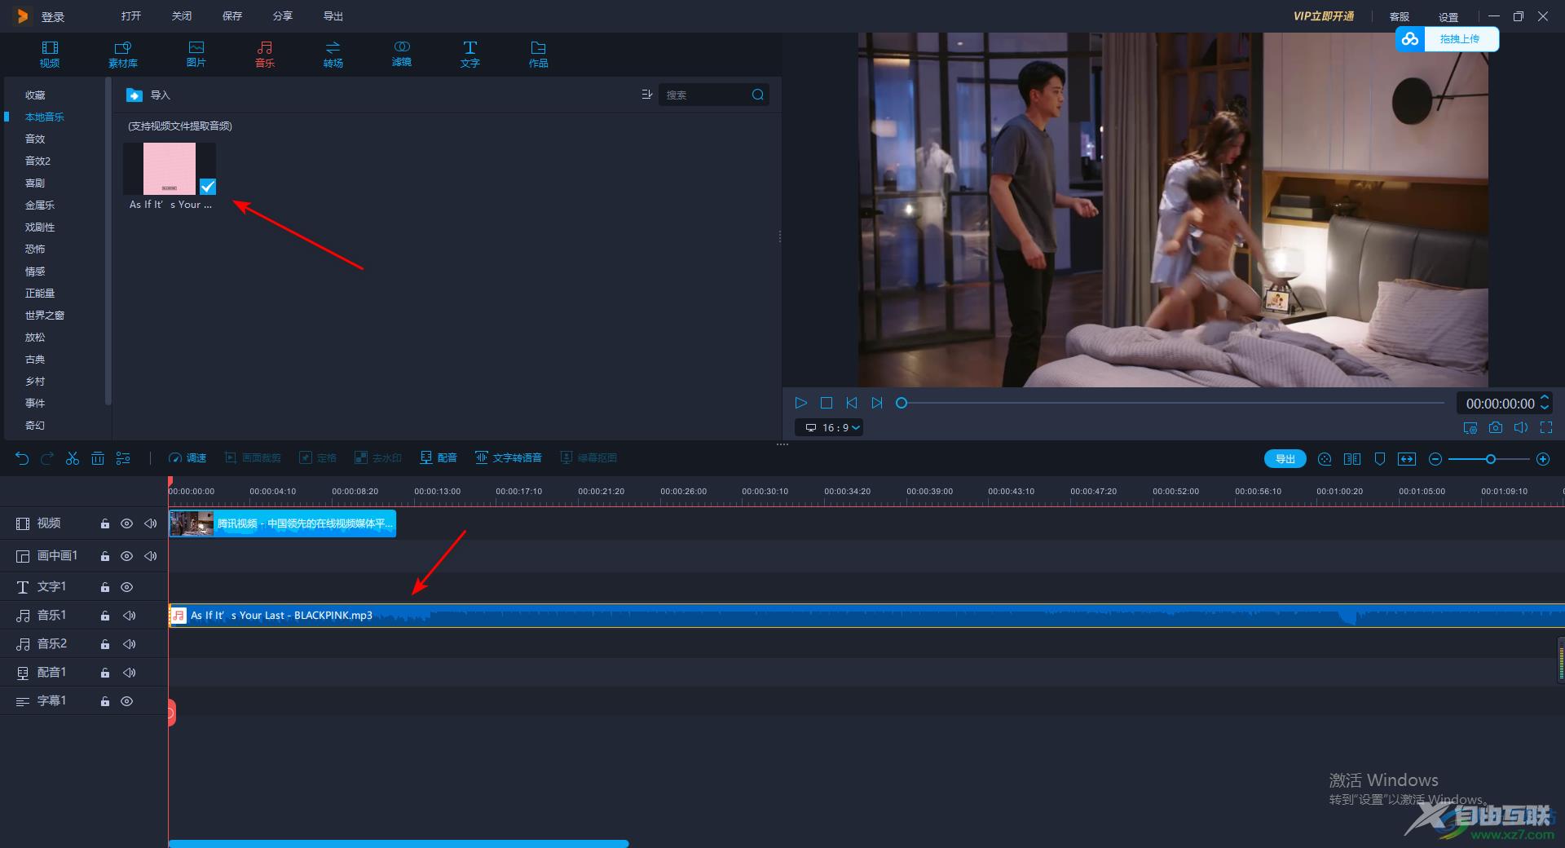Click the split-compare panels icon

[1352, 459]
